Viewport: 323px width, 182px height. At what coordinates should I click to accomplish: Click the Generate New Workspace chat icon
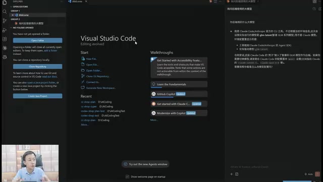(83, 87)
